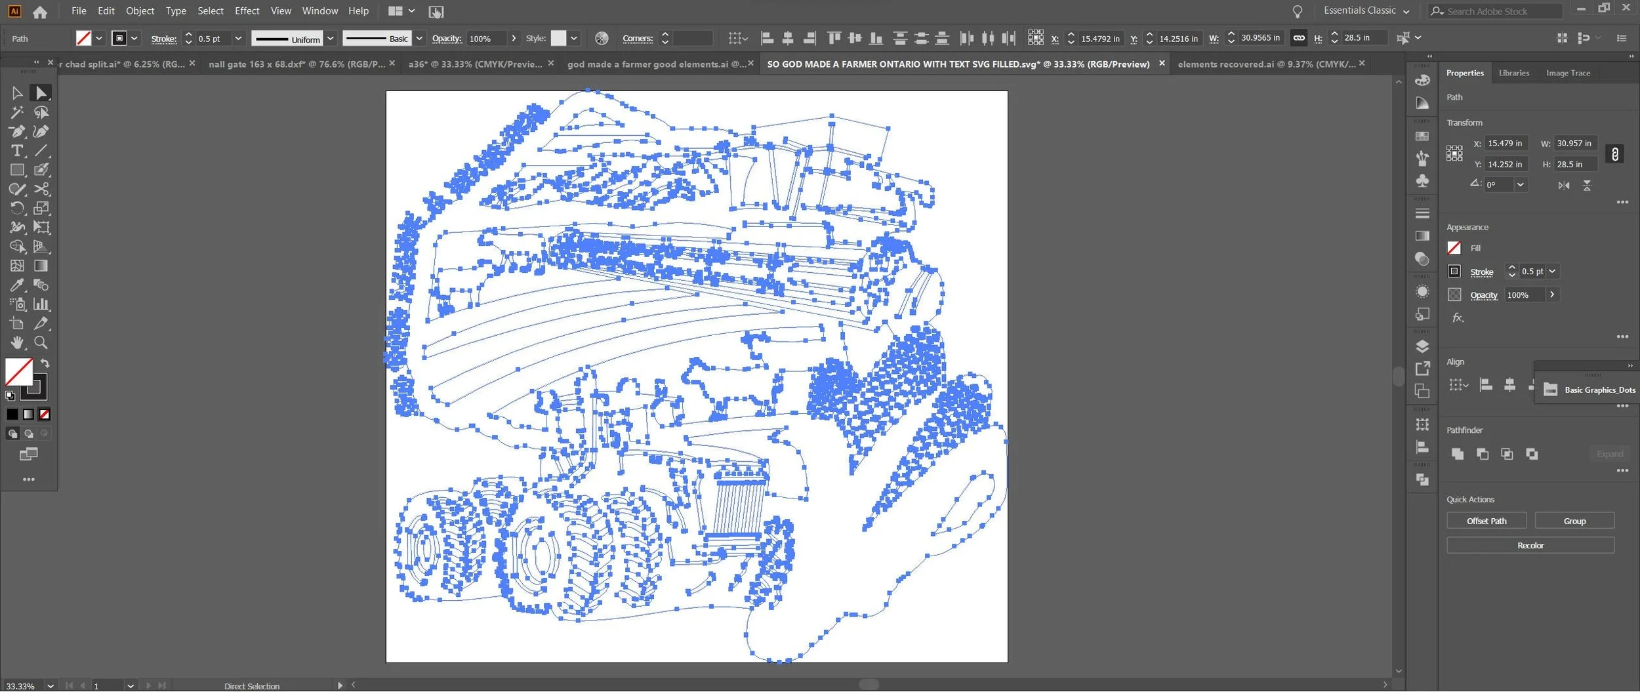Open the Essentials Classic workspace switcher
This screenshot has height=692, width=1640.
[1366, 10]
